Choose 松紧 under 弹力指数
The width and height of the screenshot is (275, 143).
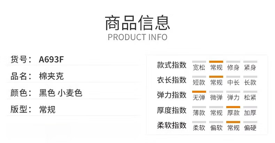point(250,98)
